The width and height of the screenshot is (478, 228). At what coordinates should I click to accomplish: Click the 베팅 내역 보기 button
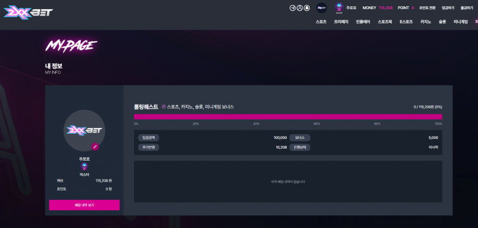pyautogui.click(x=85, y=205)
